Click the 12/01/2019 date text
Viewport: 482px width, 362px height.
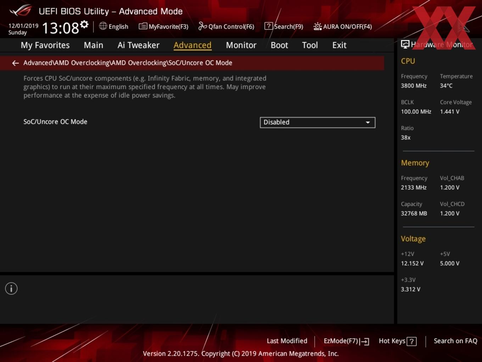coord(23,26)
